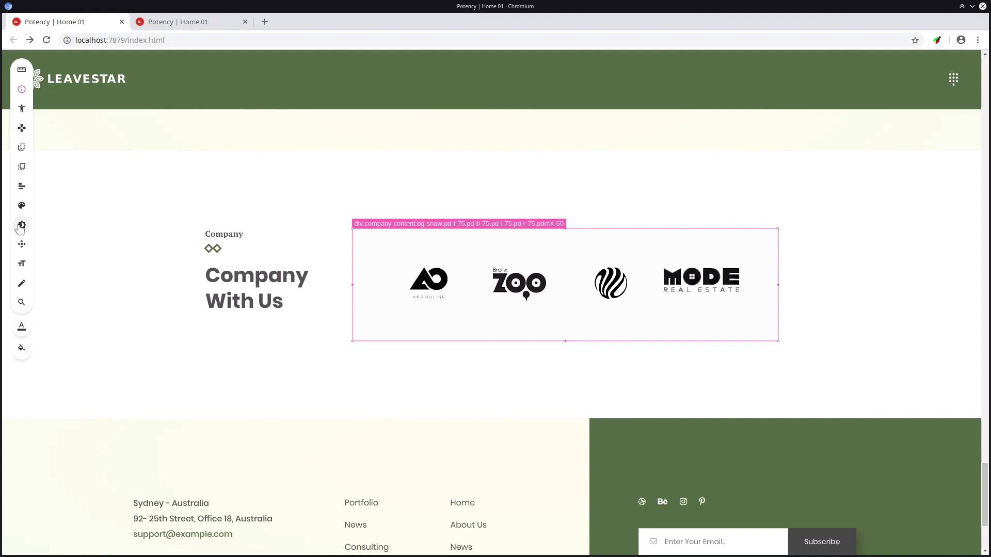Open the About Us footer link
991x557 pixels.
[468, 525]
